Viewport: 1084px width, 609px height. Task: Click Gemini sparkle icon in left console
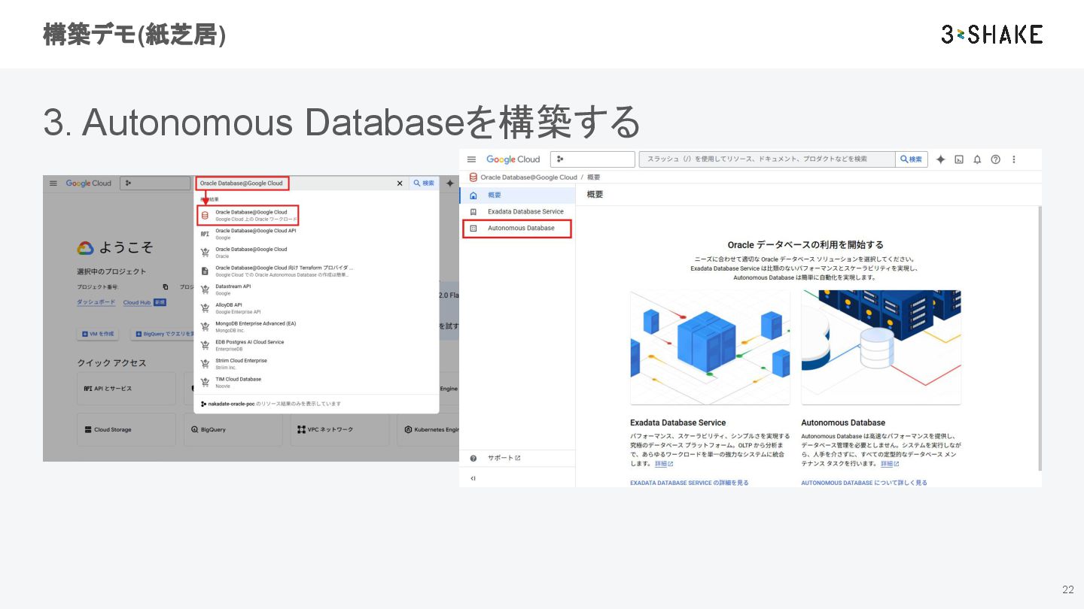click(x=449, y=183)
